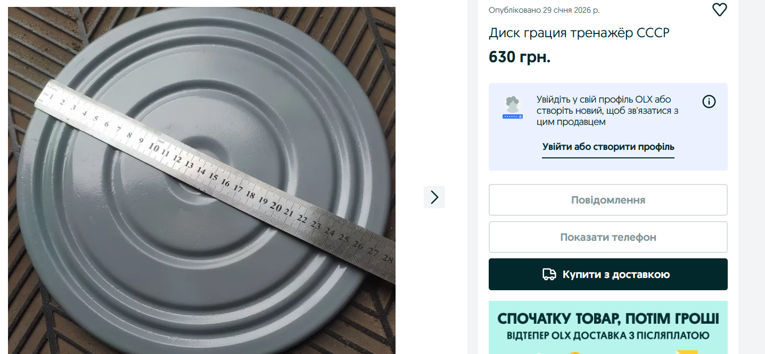Click the Купити з доставкою button

[608, 274]
